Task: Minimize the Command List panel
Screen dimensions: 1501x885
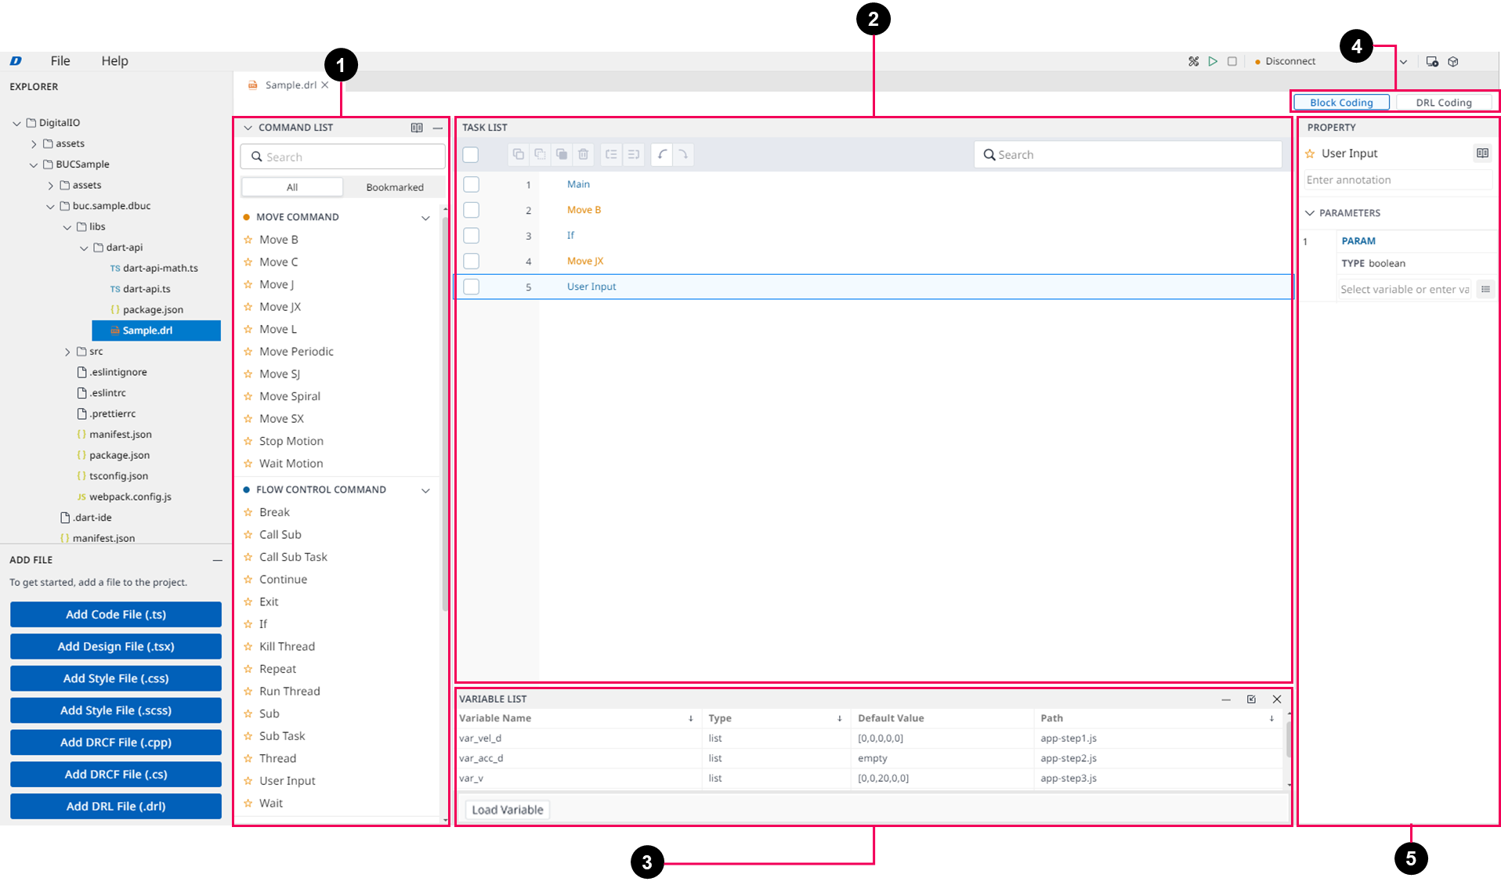Action: (x=438, y=128)
